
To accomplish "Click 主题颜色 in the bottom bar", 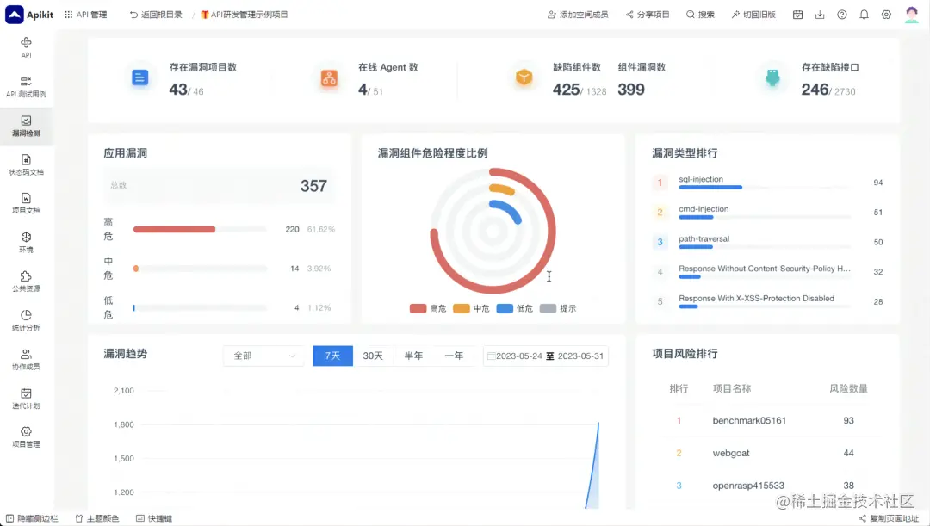I will coord(97,518).
